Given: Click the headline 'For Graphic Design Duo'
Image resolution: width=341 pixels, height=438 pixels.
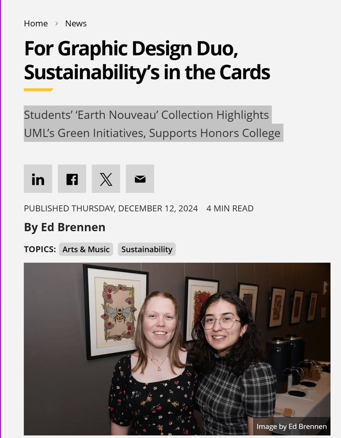Looking at the screenshot, I should [x=131, y=48].
